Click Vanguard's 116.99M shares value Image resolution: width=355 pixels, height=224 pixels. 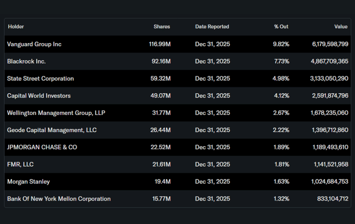coord(159,44)
